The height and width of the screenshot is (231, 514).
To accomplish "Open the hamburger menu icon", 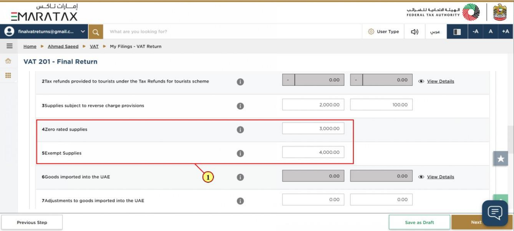I will [x=9, y=46].
